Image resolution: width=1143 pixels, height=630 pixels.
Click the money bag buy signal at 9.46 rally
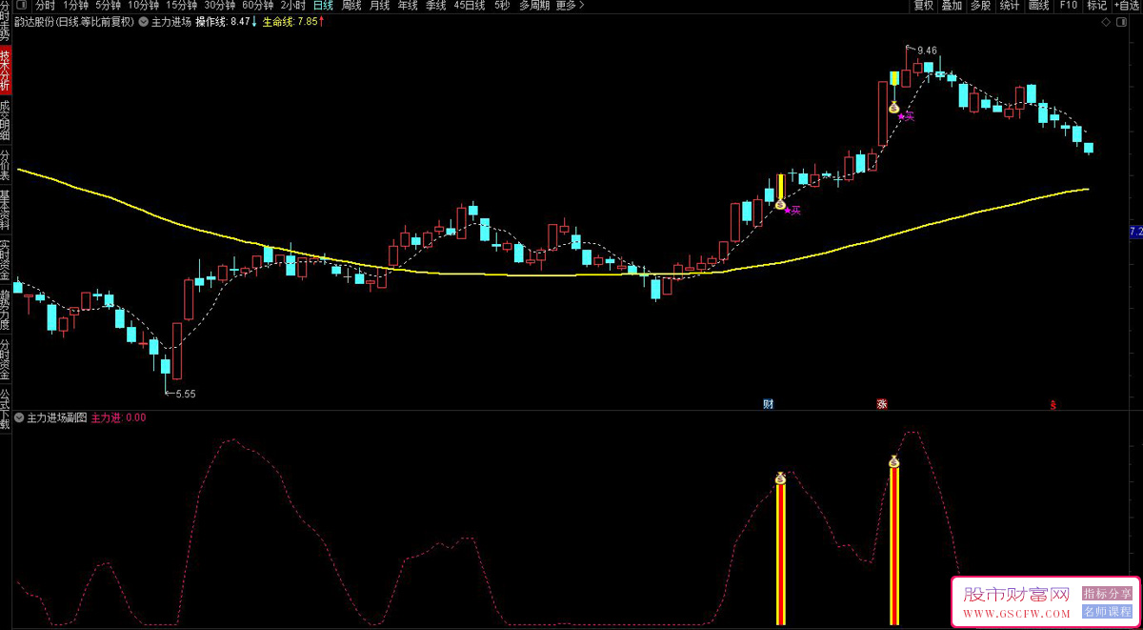[x=893, y=108]
